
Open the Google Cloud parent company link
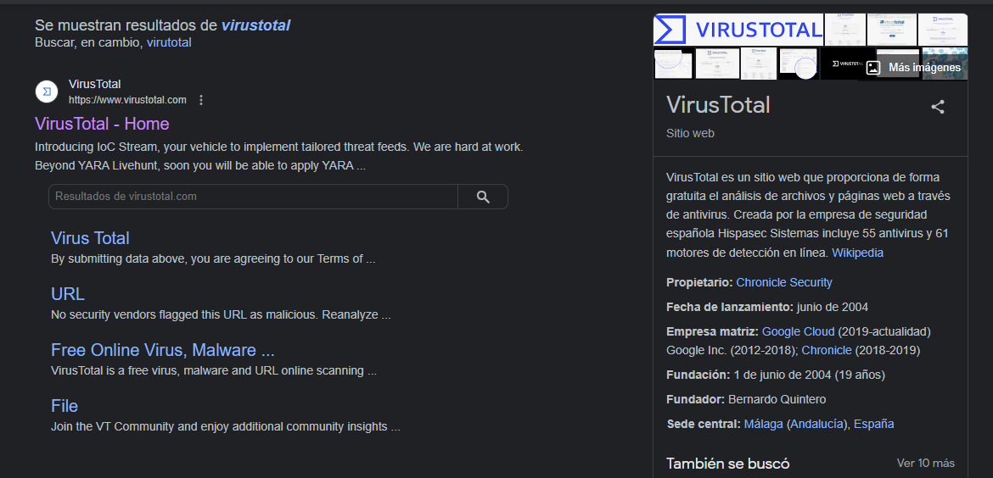798,331
